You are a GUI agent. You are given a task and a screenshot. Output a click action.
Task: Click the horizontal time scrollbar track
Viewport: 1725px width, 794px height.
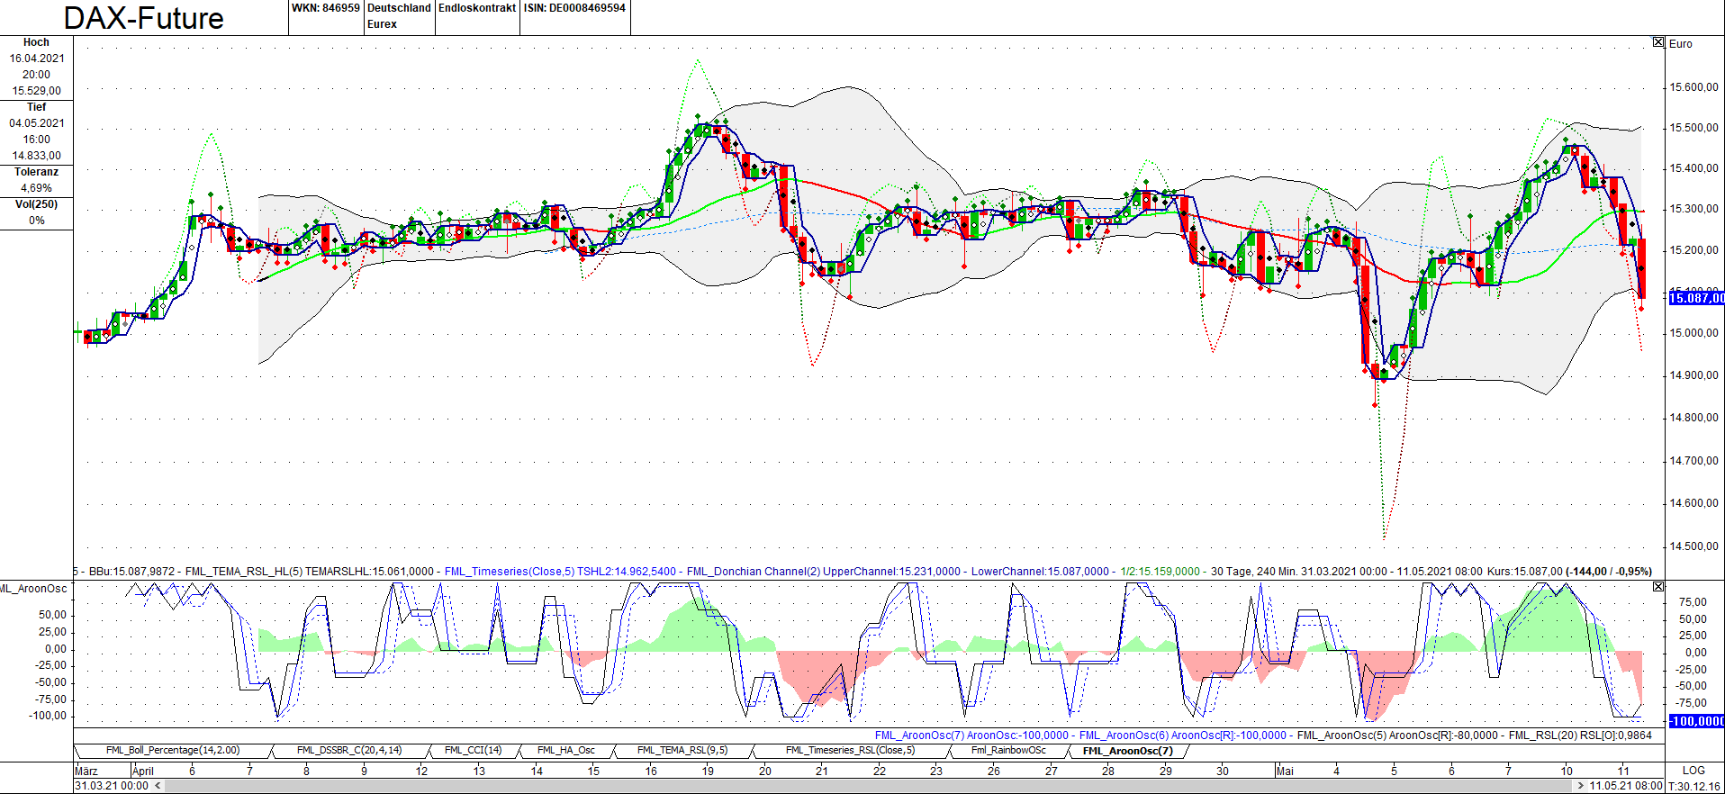869,786
